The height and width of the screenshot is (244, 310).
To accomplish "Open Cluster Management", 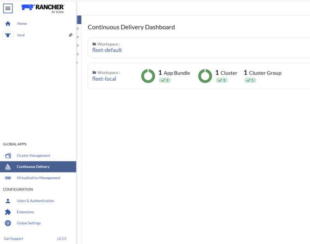I will coord(33,156).
